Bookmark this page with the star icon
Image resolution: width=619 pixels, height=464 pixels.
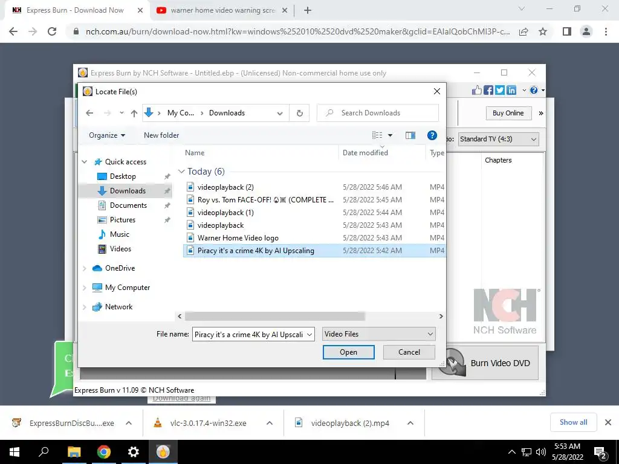[x=543, y=31]
